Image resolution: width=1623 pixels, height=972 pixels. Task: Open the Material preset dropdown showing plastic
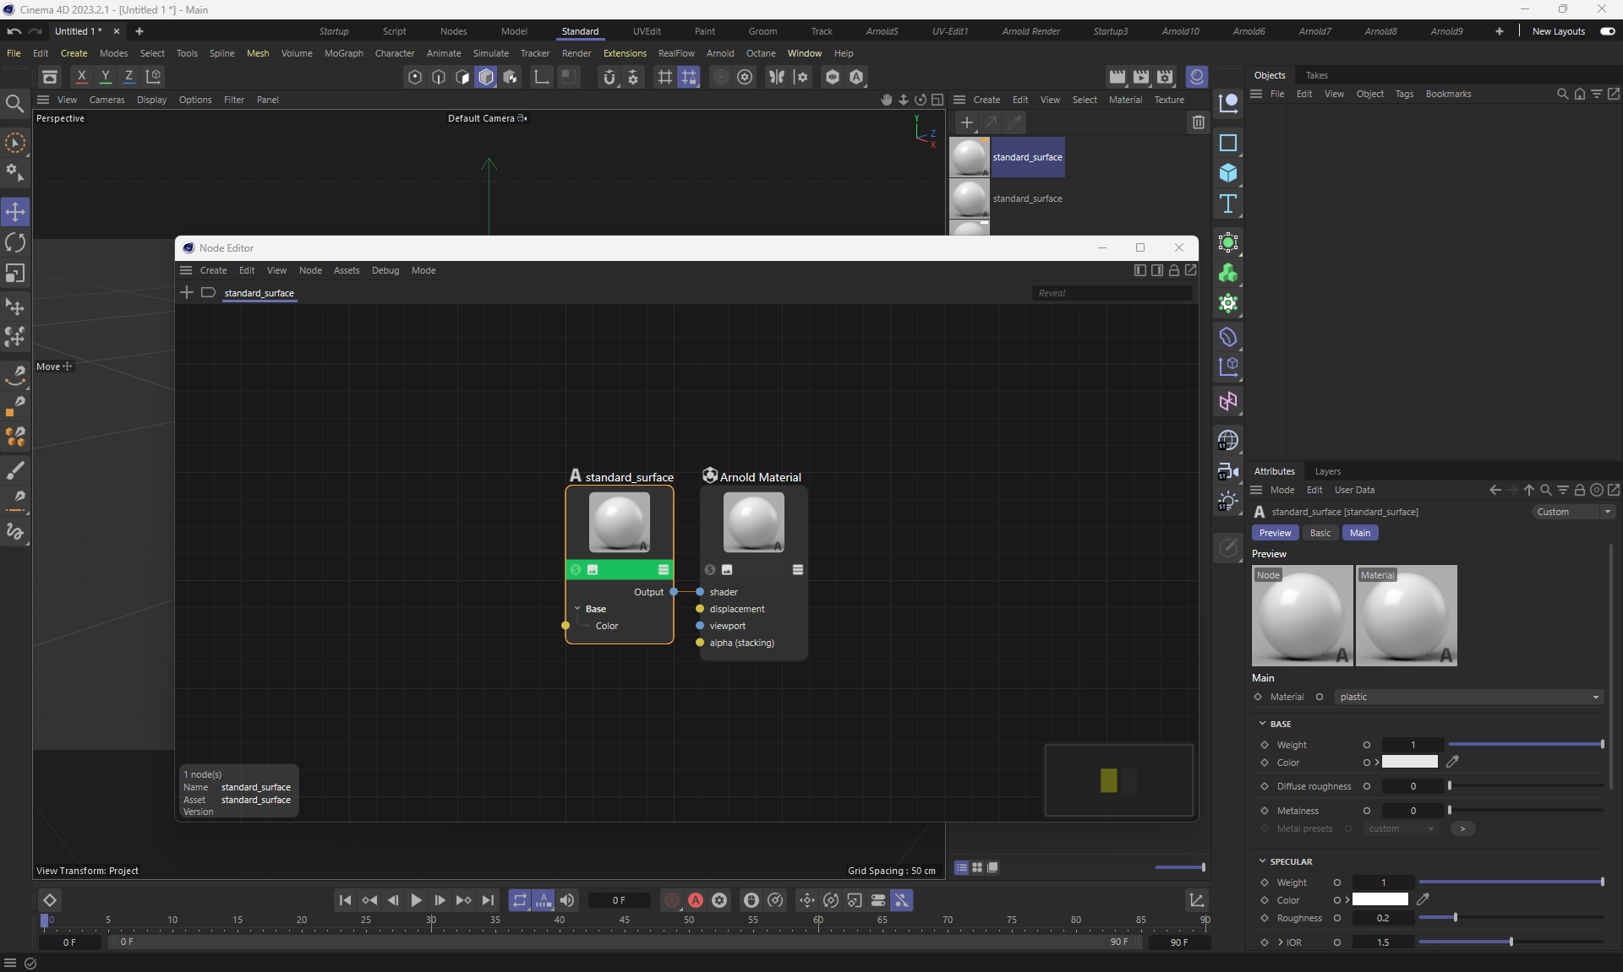[1468, 697]
